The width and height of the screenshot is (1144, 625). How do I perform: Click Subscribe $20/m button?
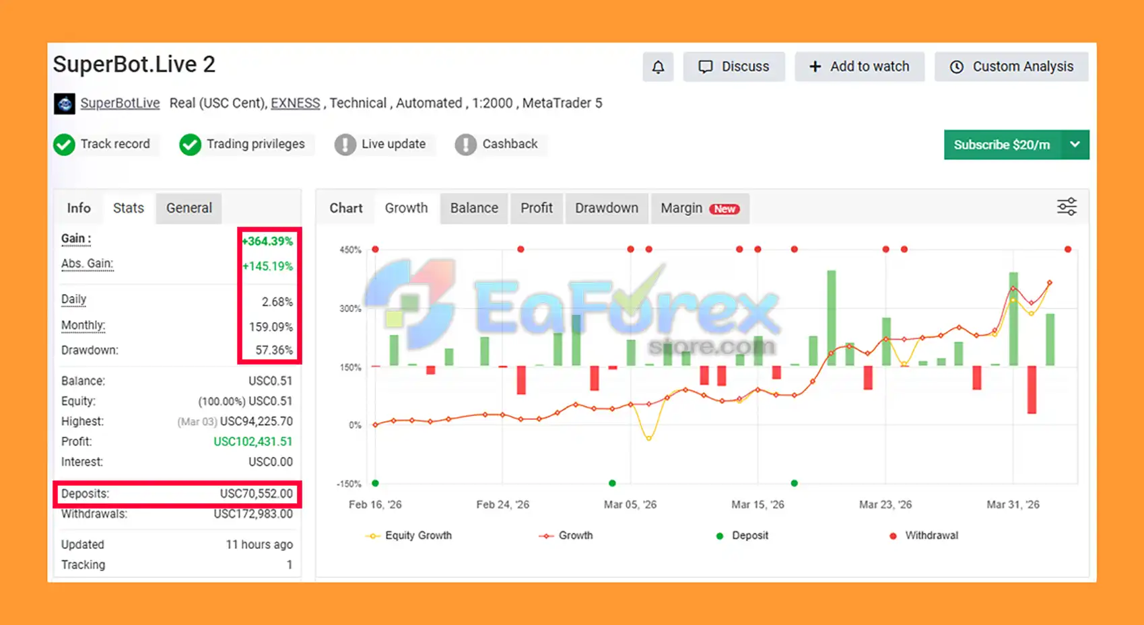point(1002,145)
